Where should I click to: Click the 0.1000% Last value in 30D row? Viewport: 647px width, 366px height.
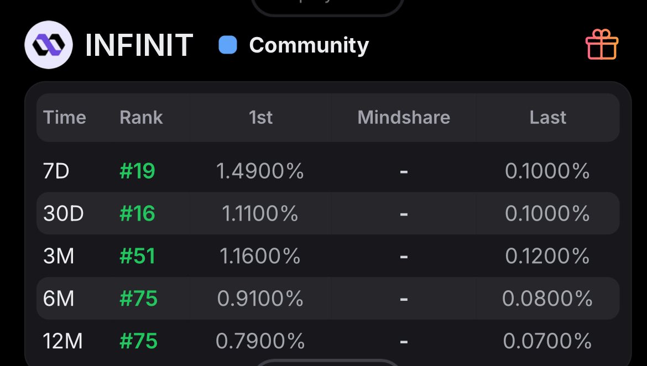[x=547, y=213]
